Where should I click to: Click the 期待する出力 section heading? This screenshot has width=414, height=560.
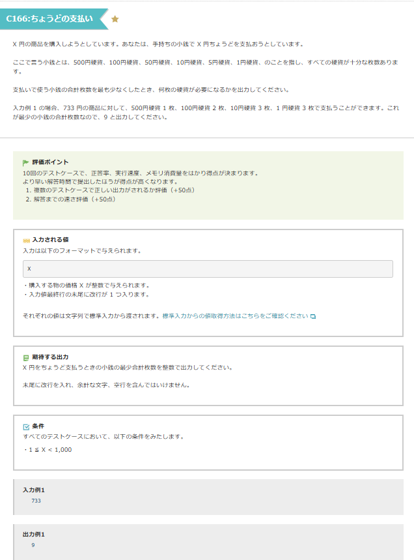[50, 357]
